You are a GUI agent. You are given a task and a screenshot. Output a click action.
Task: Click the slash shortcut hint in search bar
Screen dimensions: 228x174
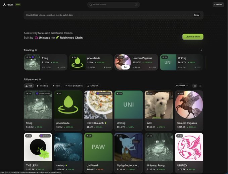[x=136, y=5]
